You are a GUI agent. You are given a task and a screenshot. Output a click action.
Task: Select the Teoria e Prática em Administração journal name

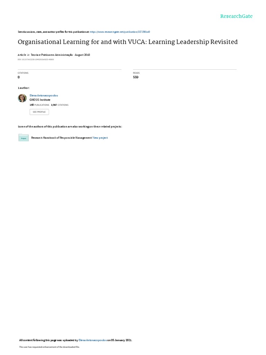[x=52, y=55]
